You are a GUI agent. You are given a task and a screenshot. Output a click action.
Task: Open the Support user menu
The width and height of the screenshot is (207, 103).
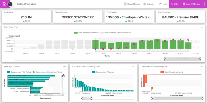(149, 4)
